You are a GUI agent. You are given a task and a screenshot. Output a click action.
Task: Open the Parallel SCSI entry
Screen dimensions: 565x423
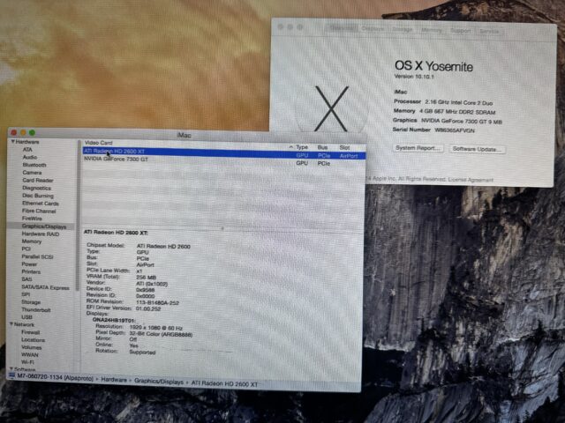pyautogui.click(x=37, y=256)
